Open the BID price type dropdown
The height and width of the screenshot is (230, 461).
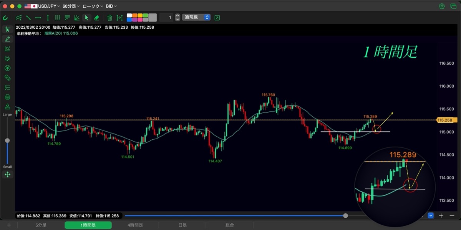(111, 6)
